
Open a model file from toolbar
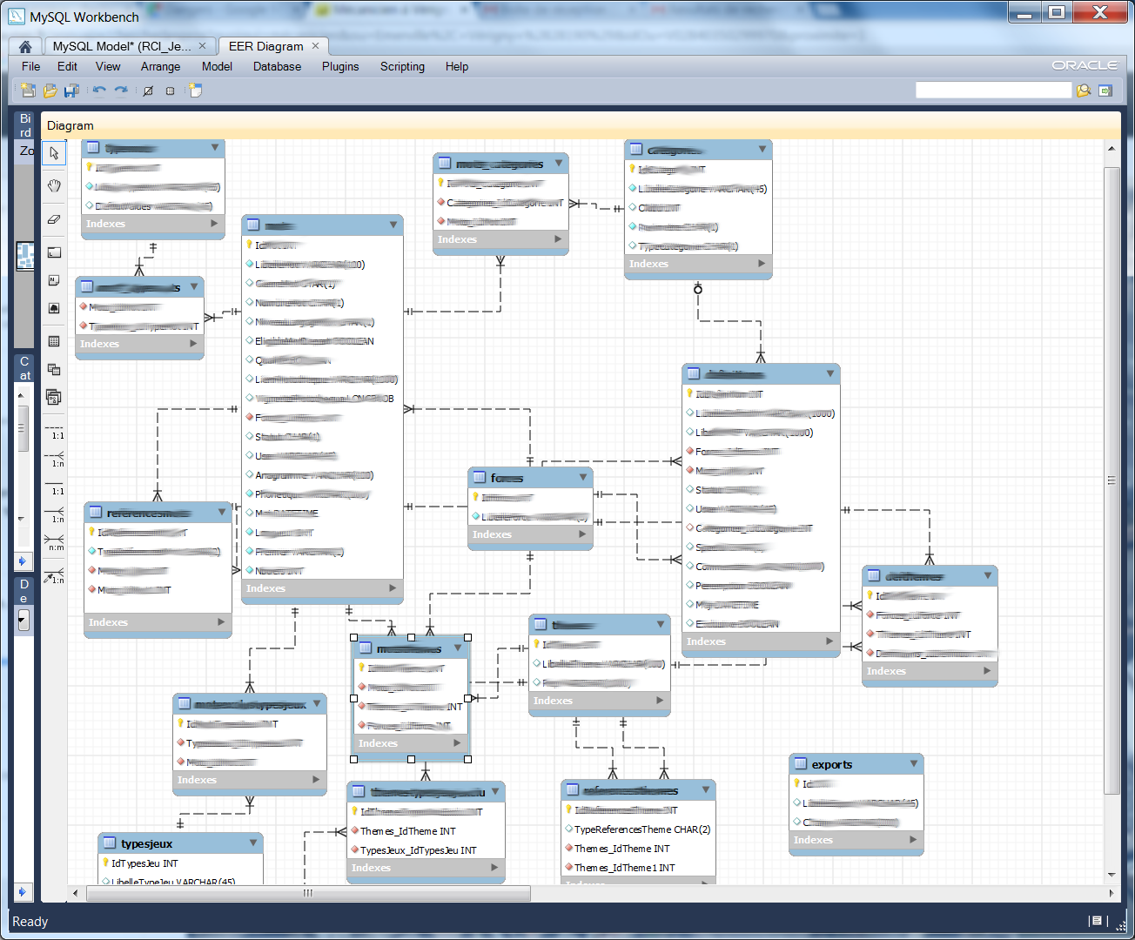(50, 91)
